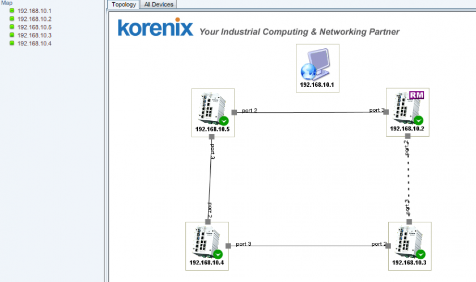Screen dimensions: 476x282
Task: Click the link line between 192.168.10.5 and 192.168.10.2
Action: pos(309,112)
